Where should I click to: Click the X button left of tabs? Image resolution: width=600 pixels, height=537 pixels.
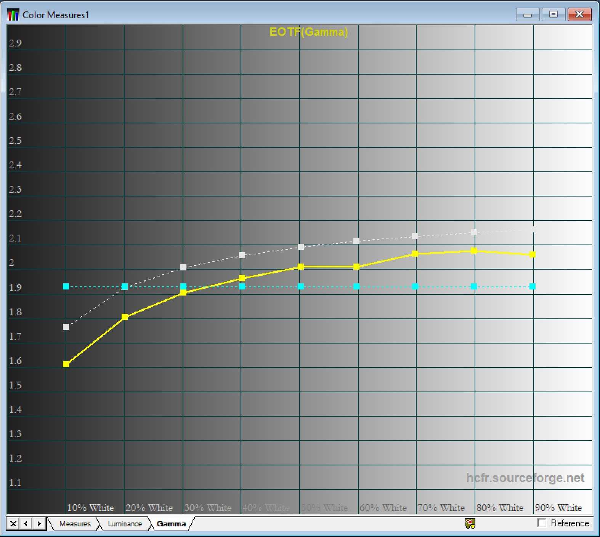click(13, 524)
